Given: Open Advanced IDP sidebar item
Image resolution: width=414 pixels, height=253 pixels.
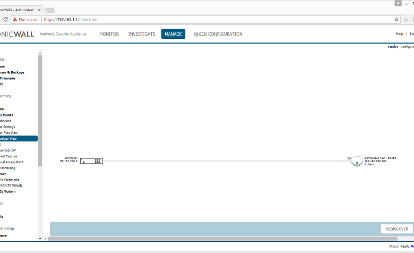Looking at the screenshot, I should coord(7,150).
